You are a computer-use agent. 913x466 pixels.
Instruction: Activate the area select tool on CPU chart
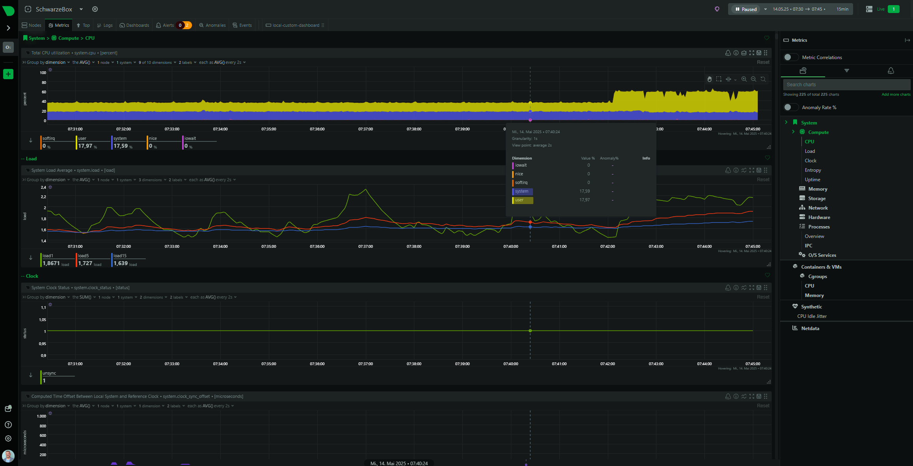coord(719,79)
